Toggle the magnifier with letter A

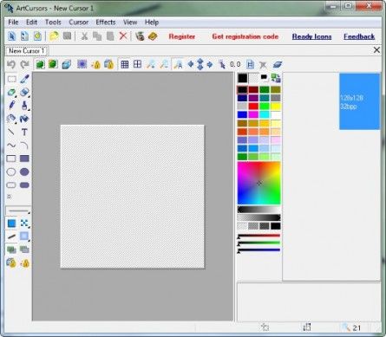tap(178, 64)
